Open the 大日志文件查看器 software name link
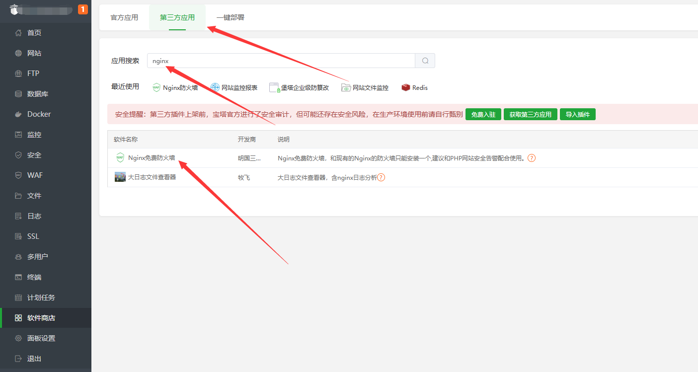Screen dimensions: 698x372 tap(152, 177)
